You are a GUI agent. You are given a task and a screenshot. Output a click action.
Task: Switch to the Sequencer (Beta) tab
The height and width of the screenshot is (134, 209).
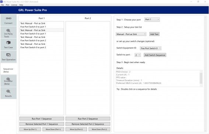point(8,69)
